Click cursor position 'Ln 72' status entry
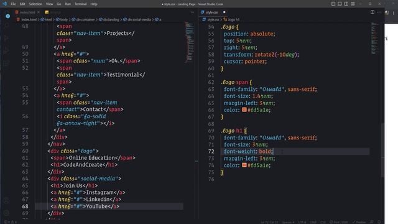The image size is (398, 224). coord(269,222)
